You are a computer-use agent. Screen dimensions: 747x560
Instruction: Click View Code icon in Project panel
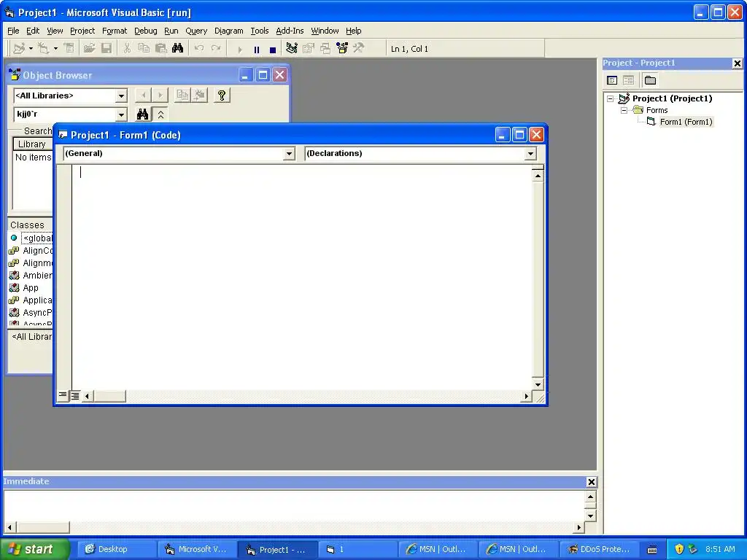tap(612, 80)
